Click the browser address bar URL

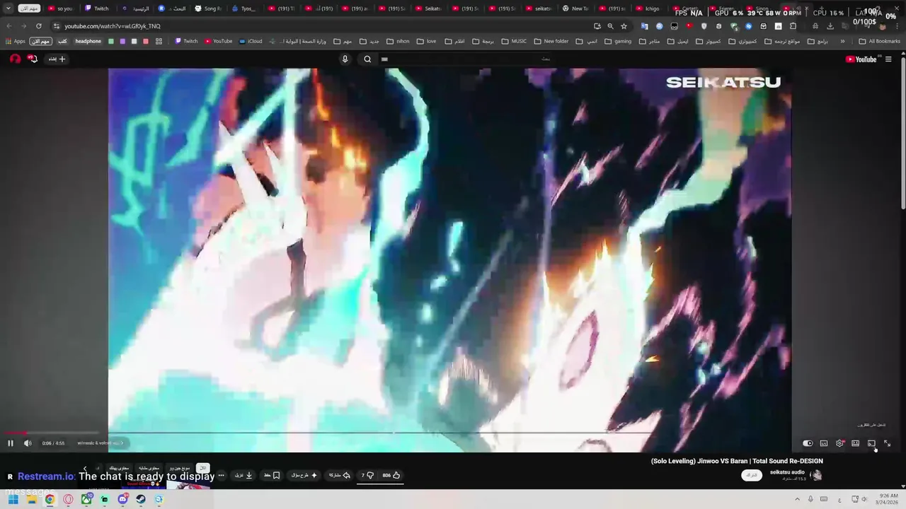click(x=113, y=26)
